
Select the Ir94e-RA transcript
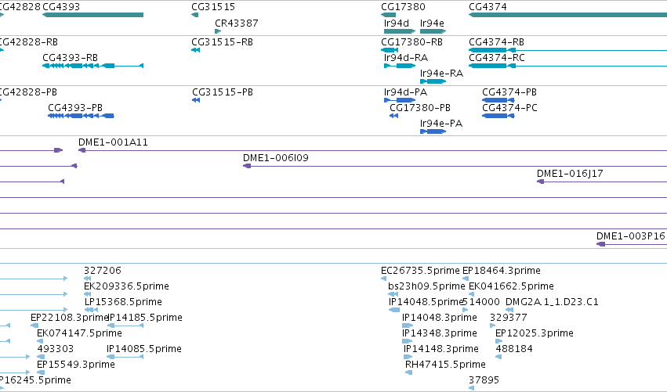pyautogui.click(x=433, y=81)
